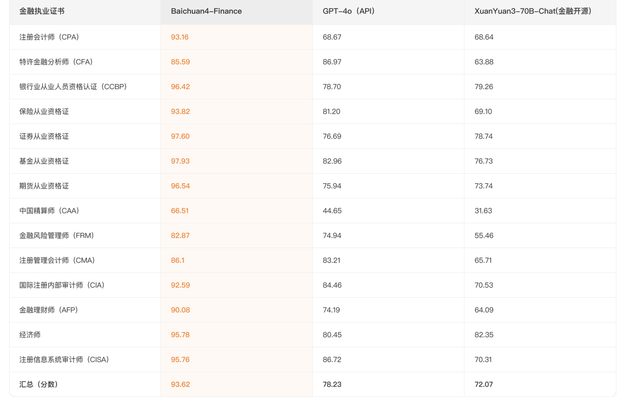Select the 注册会计师 (CPA) row label
The image size is (627, 402).
pos(49,37)
